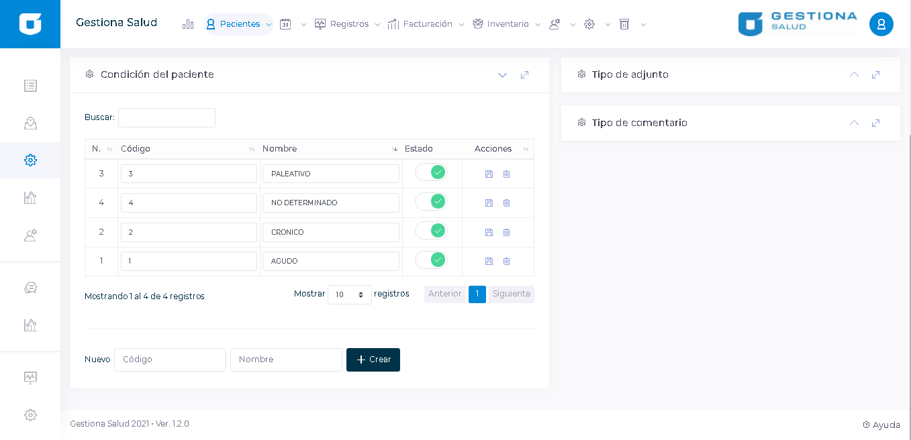The width and height of the screenshot is (911, 440).
Task: Click the user profile avatar icon
Action: coord(881,24)
